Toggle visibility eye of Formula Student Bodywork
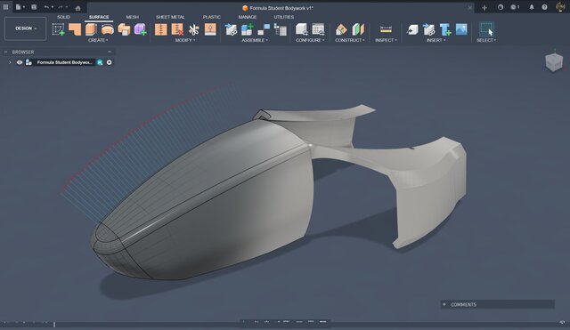The image size is (570, 330). 20,62
